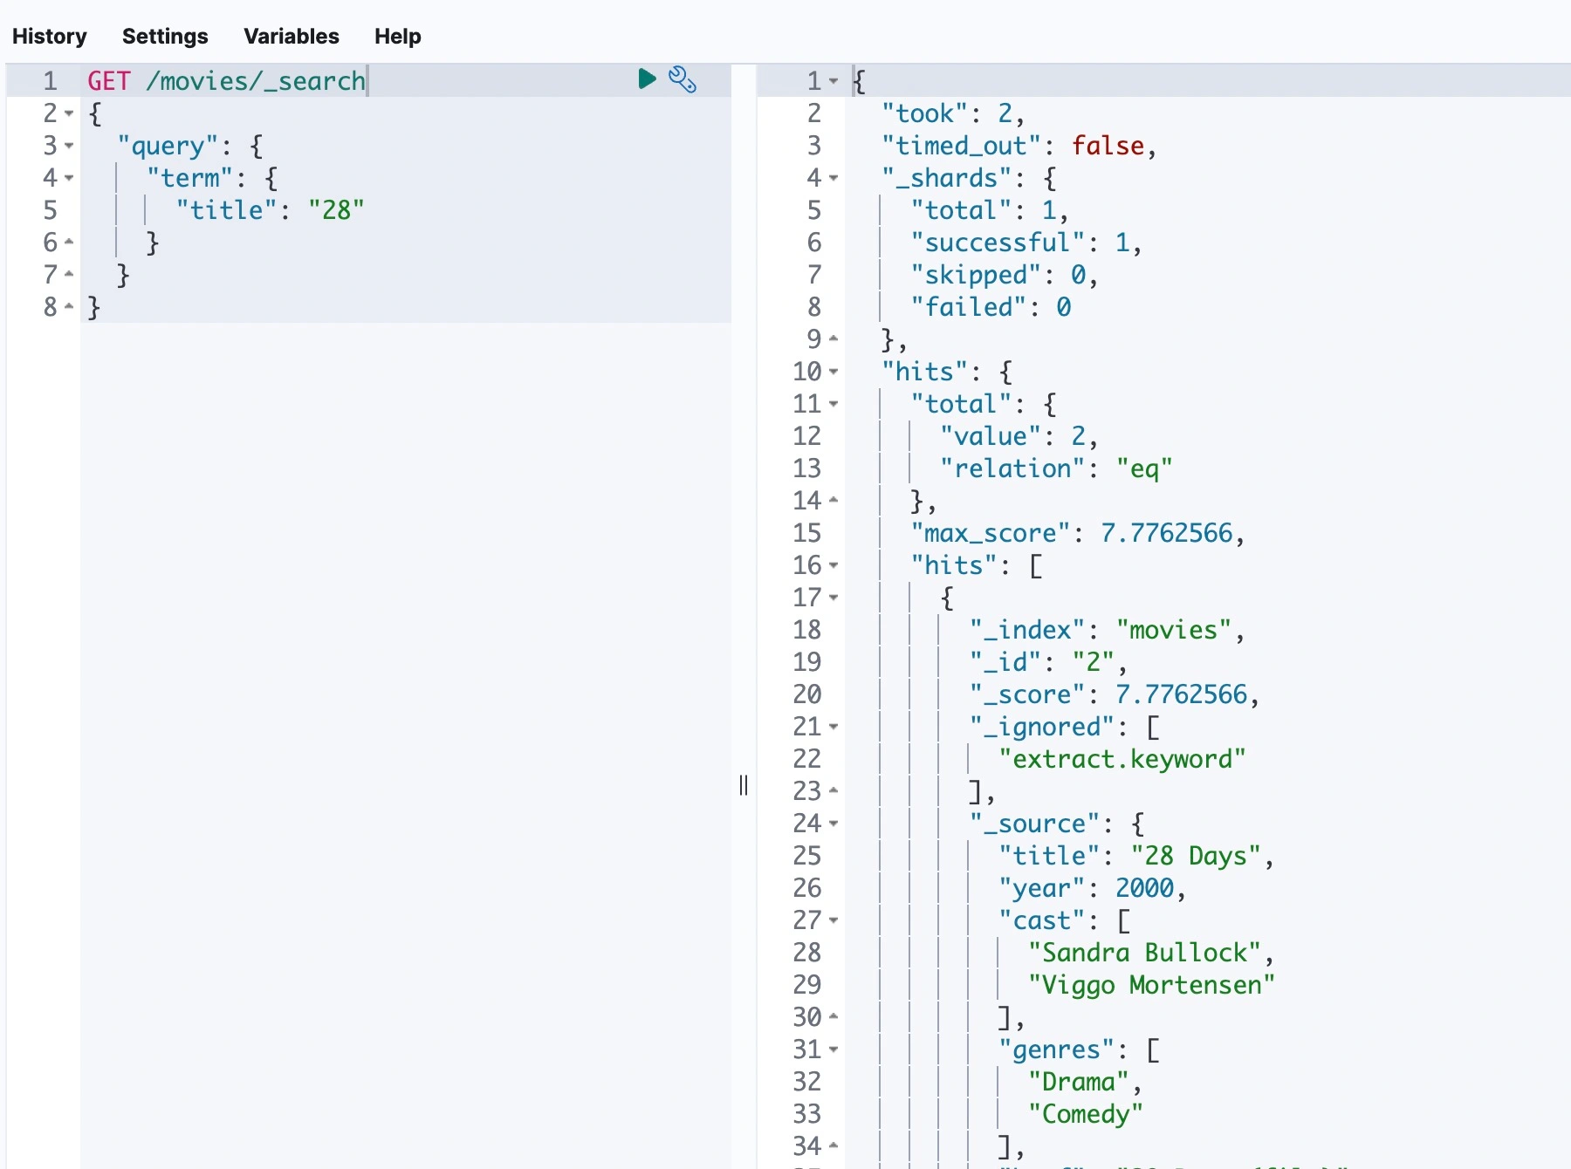This screenshot has width=1571, height=1169.
Task: Collapse the "term" block at line 4
Action: pos(69,178)
